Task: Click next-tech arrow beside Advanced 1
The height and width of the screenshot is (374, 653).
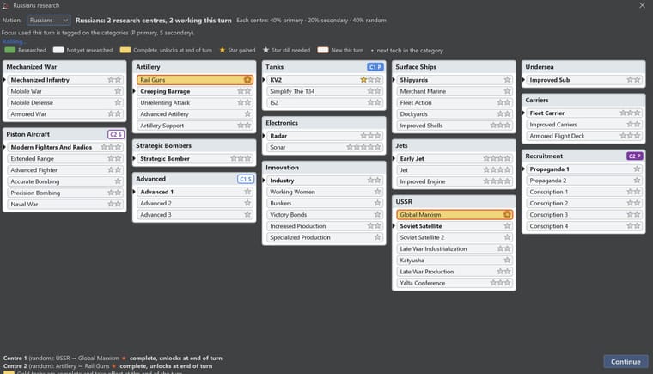Action: [x=134, y=192]
